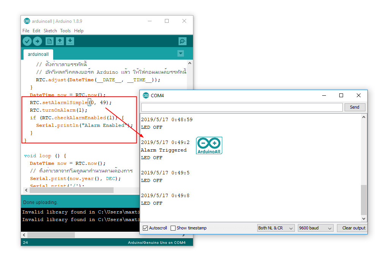The height and width of the screenshot is (264, 386).
Task: Click left arrow of code editor horizontal scrollbar
Action: point(26,190)
